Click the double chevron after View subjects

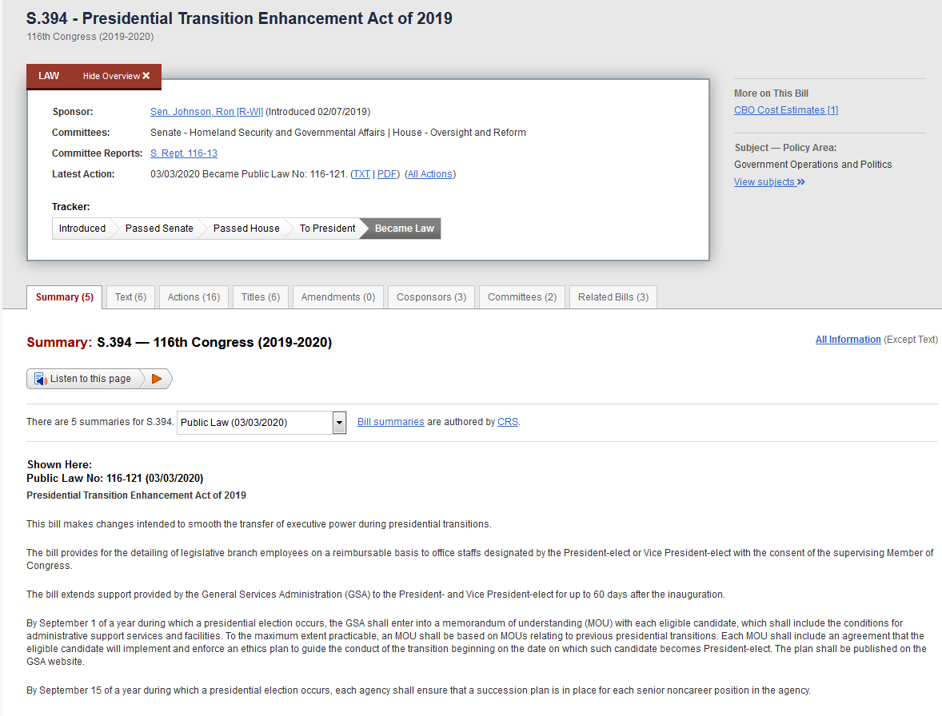[800, 182]
